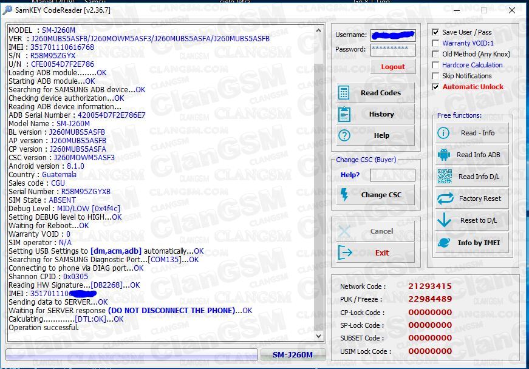Click the Password input field

(393, 49)
